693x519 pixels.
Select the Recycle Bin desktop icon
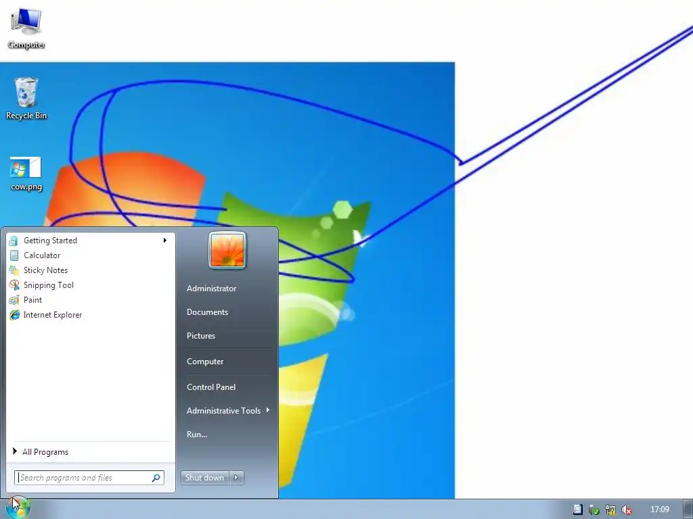(x=26, y=99)
